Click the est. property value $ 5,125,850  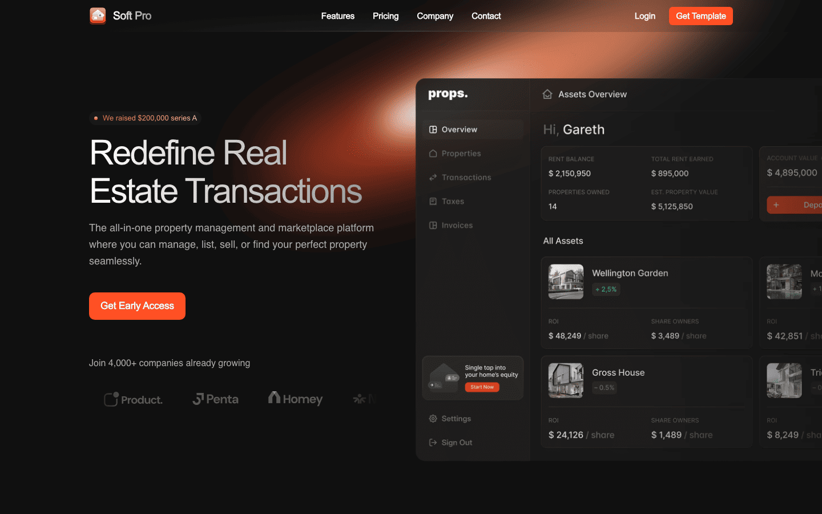(x=672, y=207)
